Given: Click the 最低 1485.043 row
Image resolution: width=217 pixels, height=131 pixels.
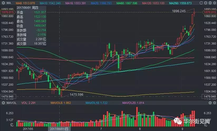Looking at the screenshot, I should click(x=31, y=21).
